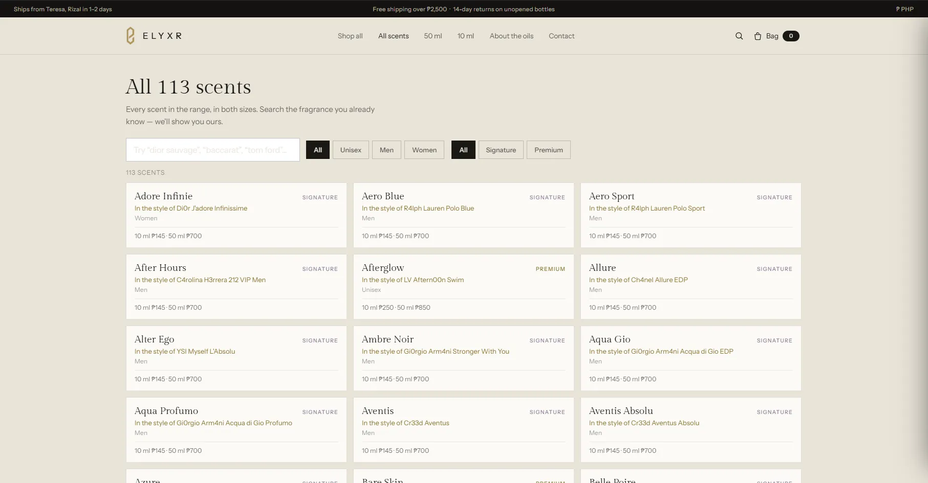Screen dimensions: 928x483
Task: Open the Aqua Gio scent card
Action: tap(691, 358)
